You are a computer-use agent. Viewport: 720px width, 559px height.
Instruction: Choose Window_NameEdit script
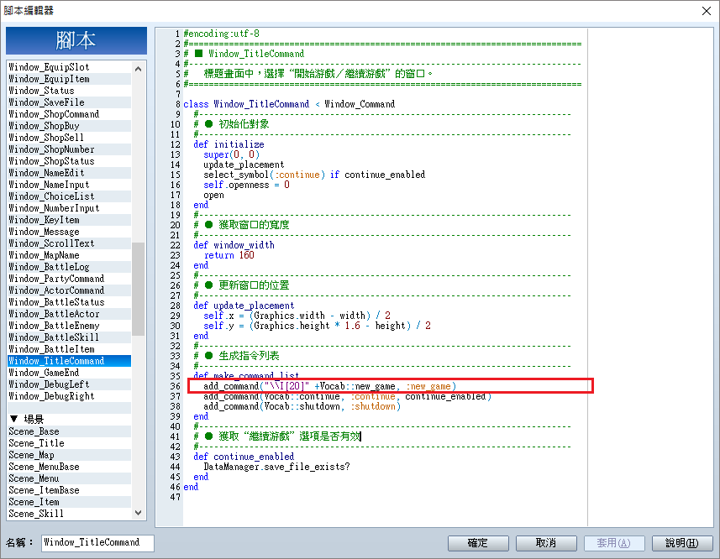pyautogui.click(x=70, y=173)
